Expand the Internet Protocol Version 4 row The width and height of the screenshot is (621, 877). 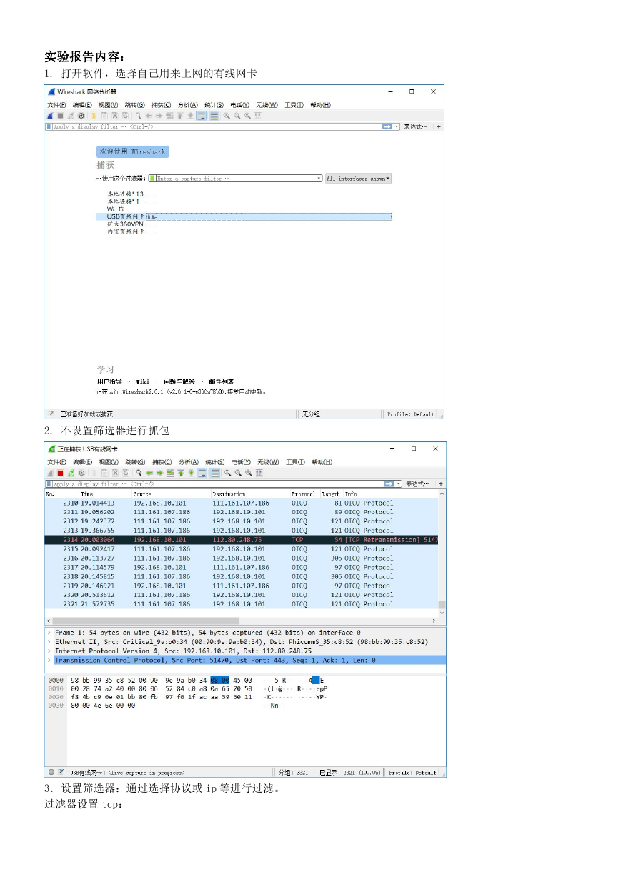click(49, 651)
